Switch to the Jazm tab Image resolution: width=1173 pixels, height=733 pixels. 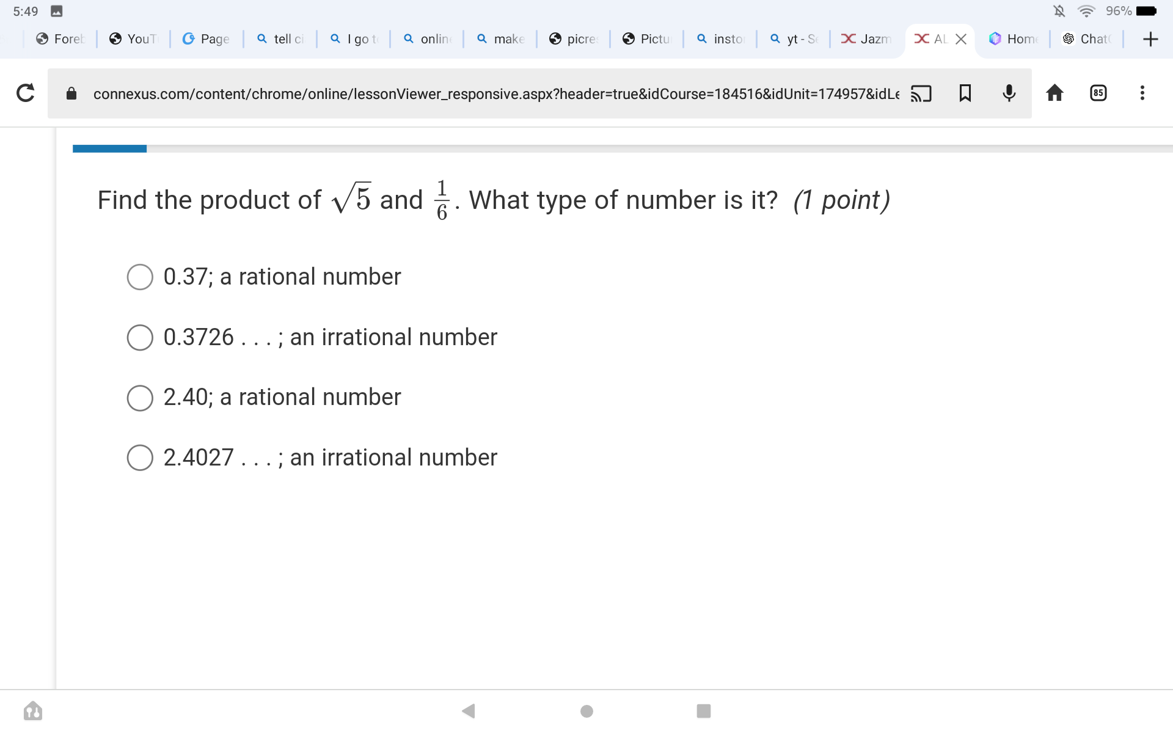click(866, 39)
